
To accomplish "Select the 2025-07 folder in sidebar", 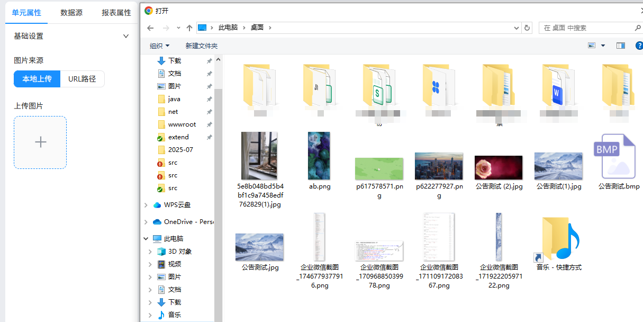I will [x=180, y=150].
